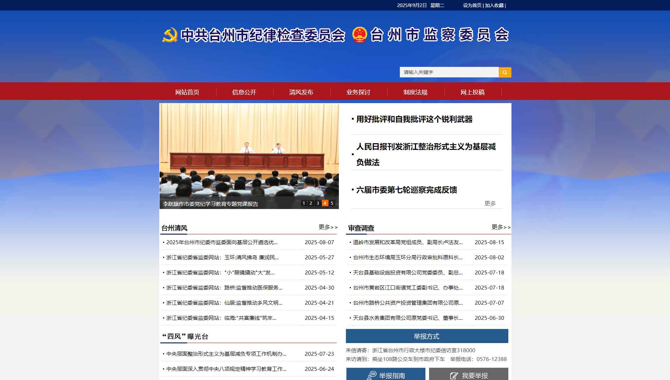670x380 pixels.
Task: Click the 2025年9月2日 date text
Action: click(x=412, y=5)
